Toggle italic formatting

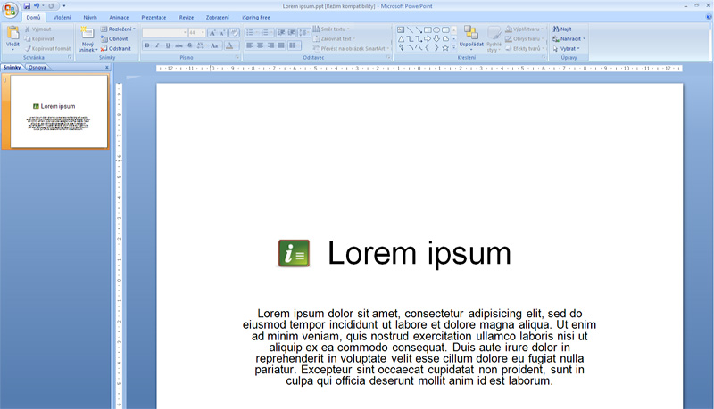pos(158,45)
